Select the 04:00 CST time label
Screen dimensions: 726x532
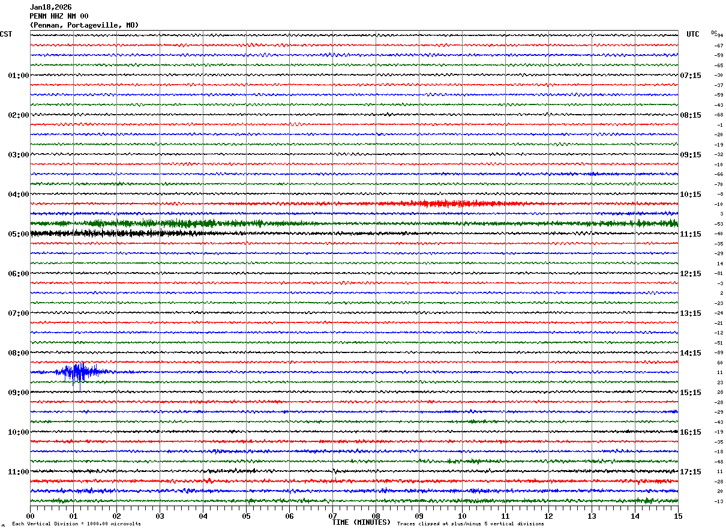point(19,195)
